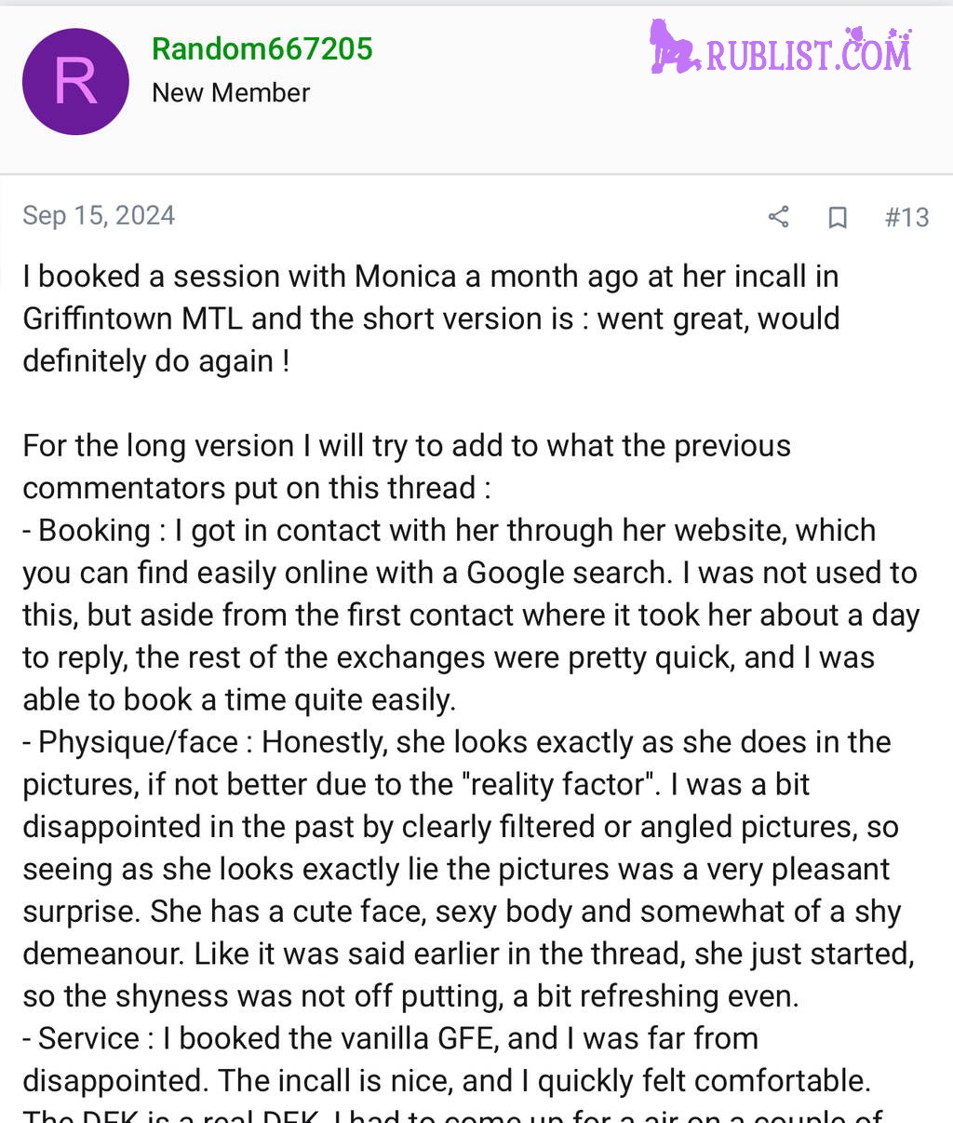Screen dimensions: 953x1123
Task: Click the New Member user title
Action: (231, 93)
